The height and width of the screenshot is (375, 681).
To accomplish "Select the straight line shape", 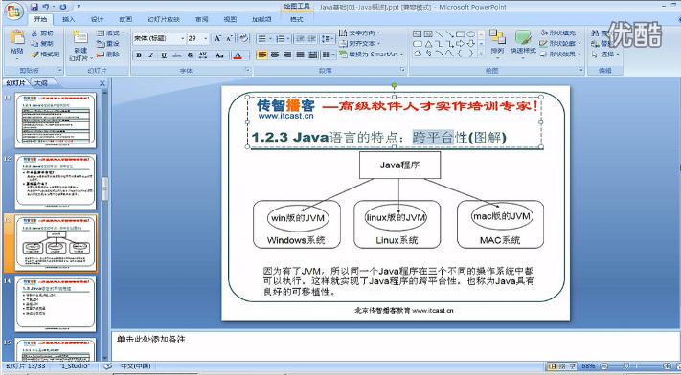I will 439,33.
